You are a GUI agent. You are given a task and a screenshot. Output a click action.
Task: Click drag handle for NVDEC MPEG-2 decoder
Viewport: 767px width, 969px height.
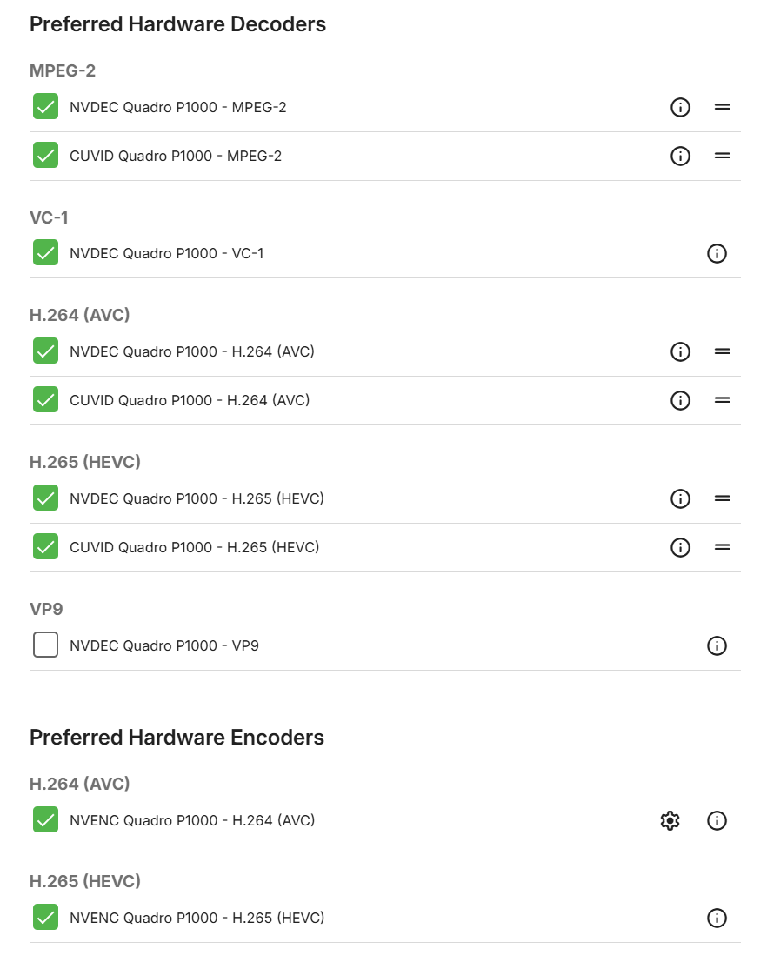(x=723, y=108)
